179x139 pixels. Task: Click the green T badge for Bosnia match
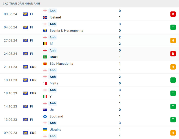pos(173,27)
